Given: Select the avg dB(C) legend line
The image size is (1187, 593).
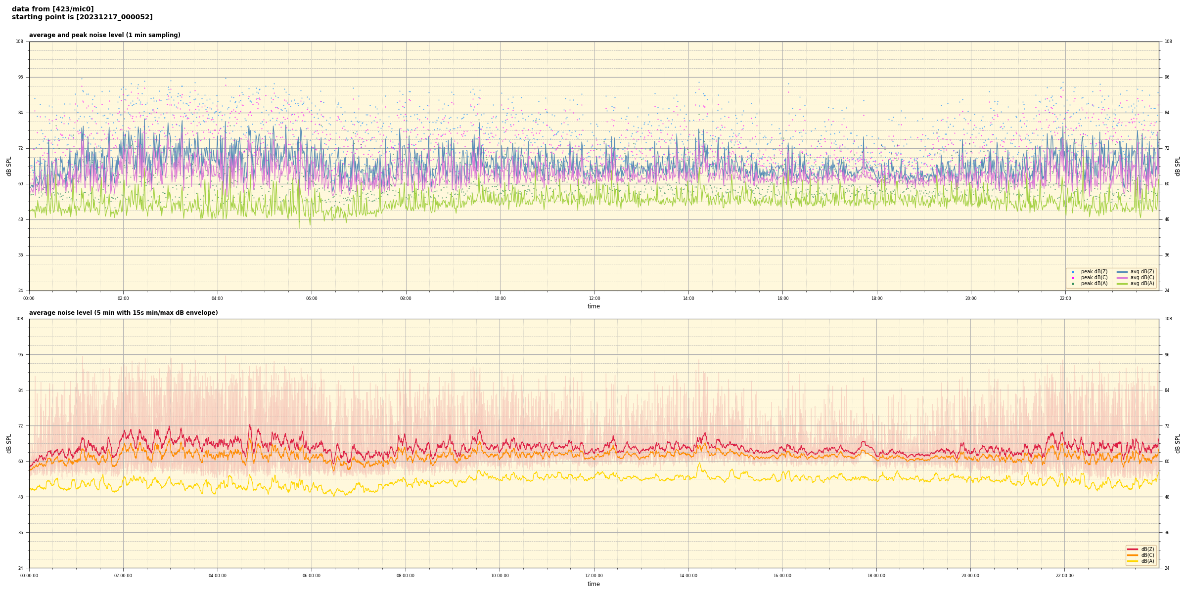Looking at the screenshot, I should coord(1122,278).
